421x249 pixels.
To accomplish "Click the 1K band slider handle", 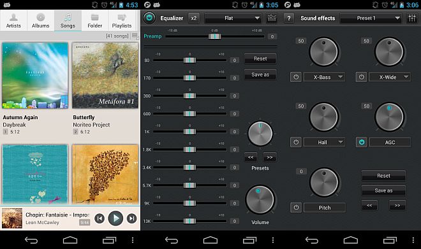I will pos(189,132).
